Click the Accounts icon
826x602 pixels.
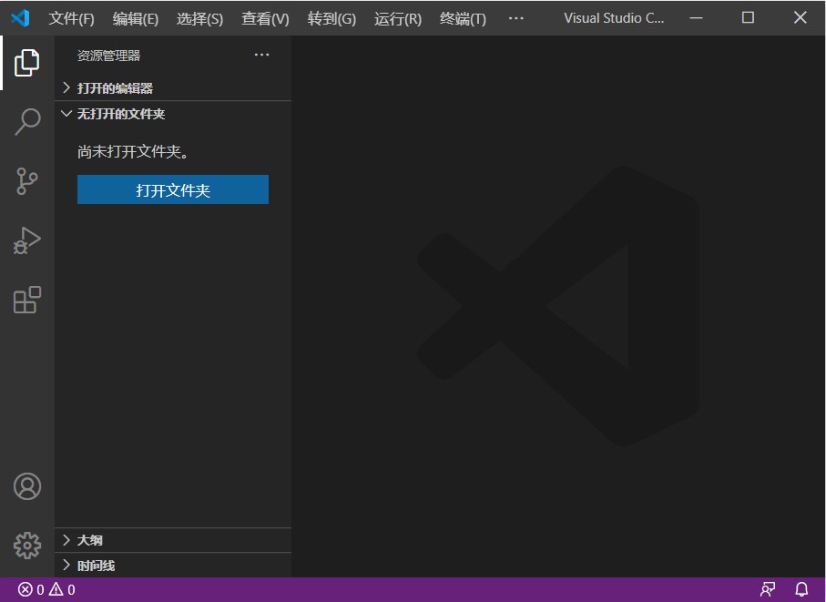26,487
